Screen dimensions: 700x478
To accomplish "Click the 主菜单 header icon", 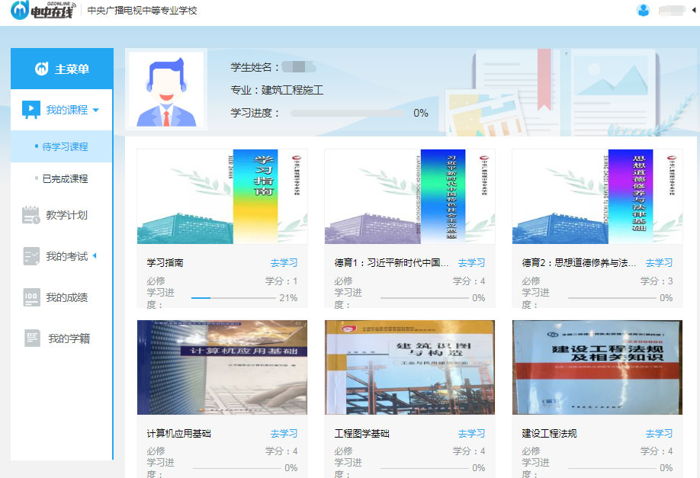I will click(41, 69).
